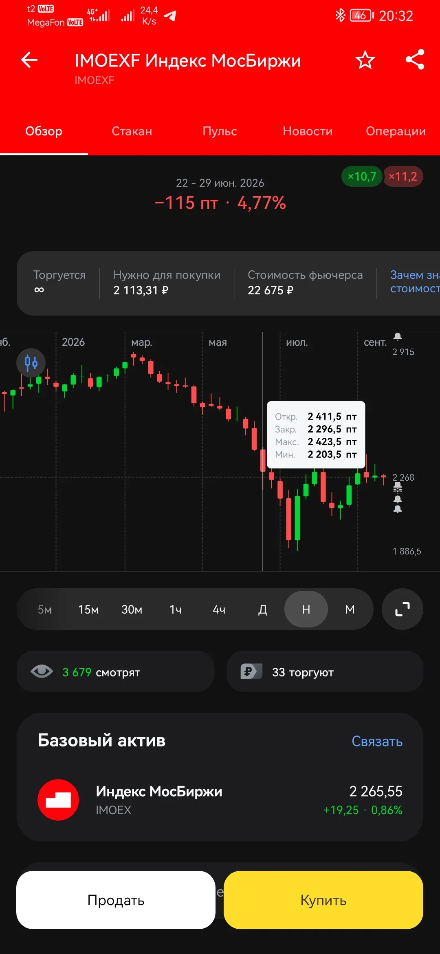Tap the Индекс МосБиржи red logo
Viewport: 440px width, 954px height.
click(58, 800)
